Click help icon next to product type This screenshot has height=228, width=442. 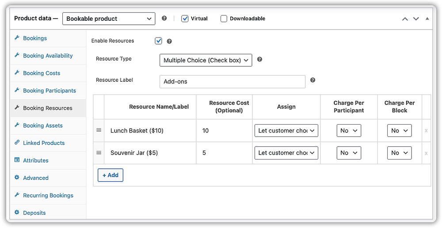164,19
